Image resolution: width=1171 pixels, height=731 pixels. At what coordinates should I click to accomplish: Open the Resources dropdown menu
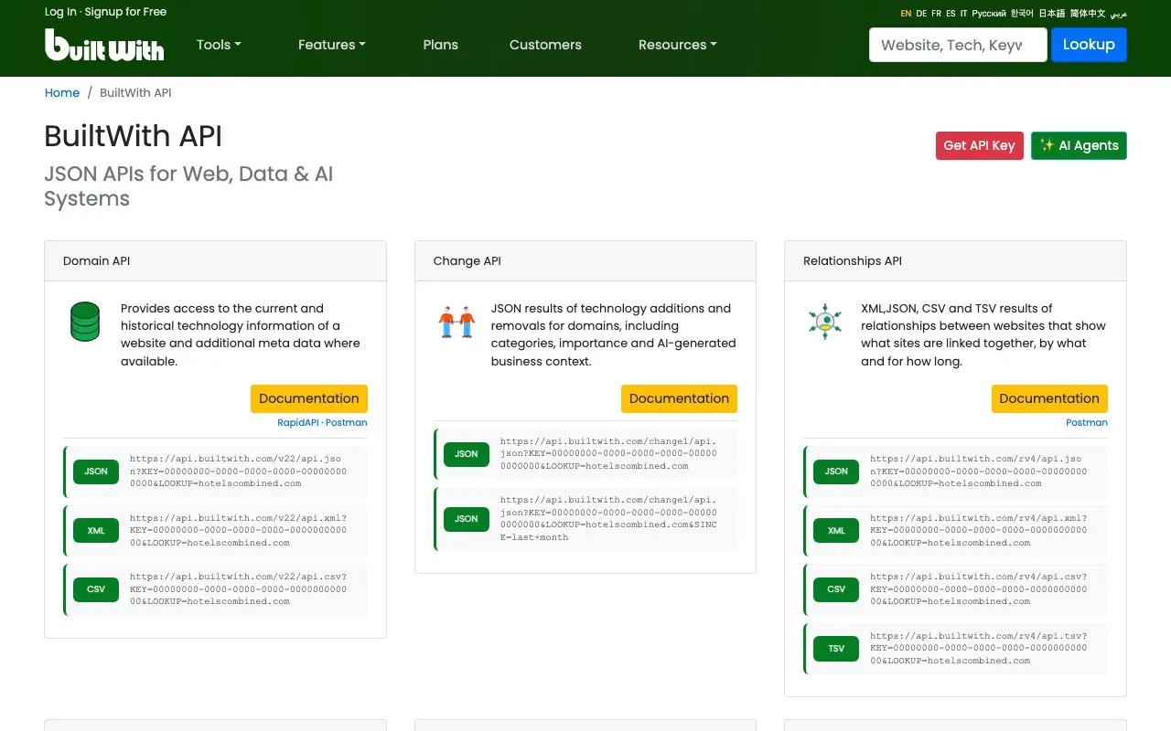click(x=678, y=45)
